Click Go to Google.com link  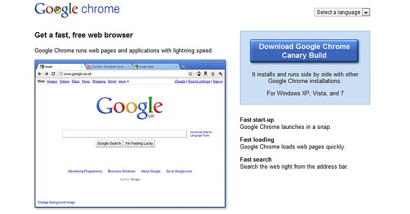click(179, 171)
